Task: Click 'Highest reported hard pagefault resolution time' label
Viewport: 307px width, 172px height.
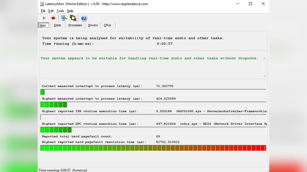Action: coord(94,142)
